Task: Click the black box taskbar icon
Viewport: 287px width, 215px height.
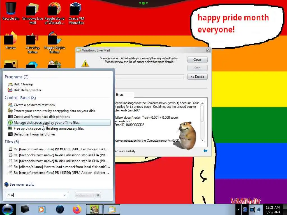Action: click(x=25, y=209)
